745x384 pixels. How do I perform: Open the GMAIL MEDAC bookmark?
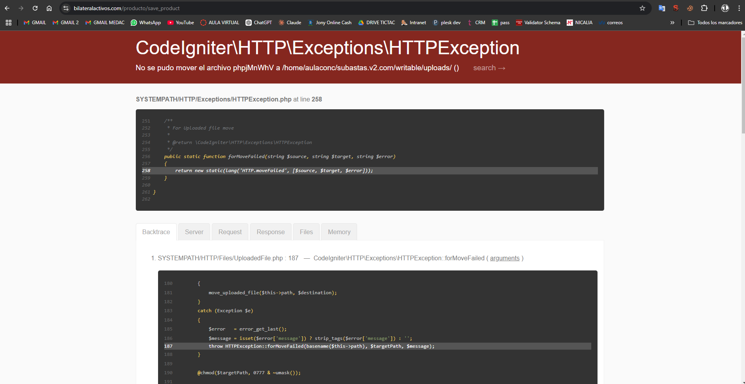(x=105, y=23)
